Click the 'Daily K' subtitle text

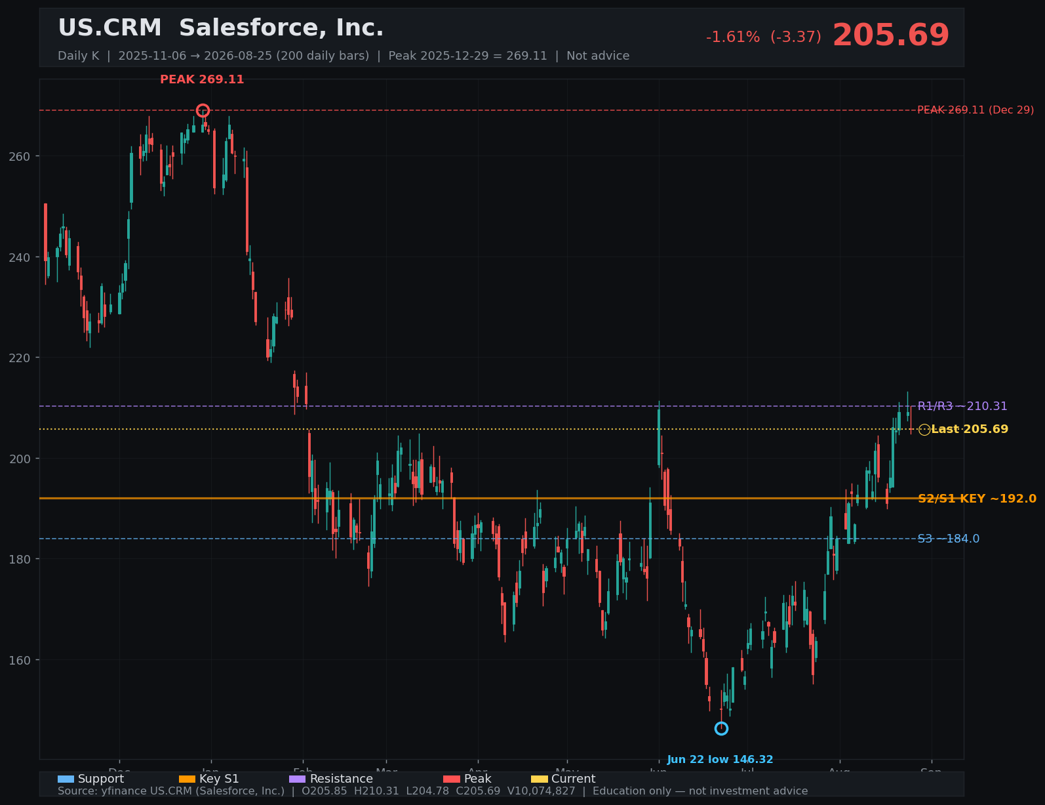click(x=78, y=56)
